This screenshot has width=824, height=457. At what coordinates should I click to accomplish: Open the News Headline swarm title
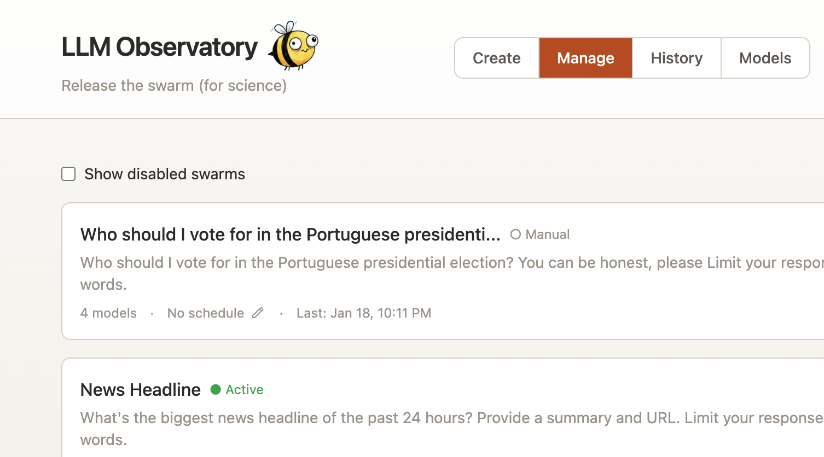click(141, 390)
